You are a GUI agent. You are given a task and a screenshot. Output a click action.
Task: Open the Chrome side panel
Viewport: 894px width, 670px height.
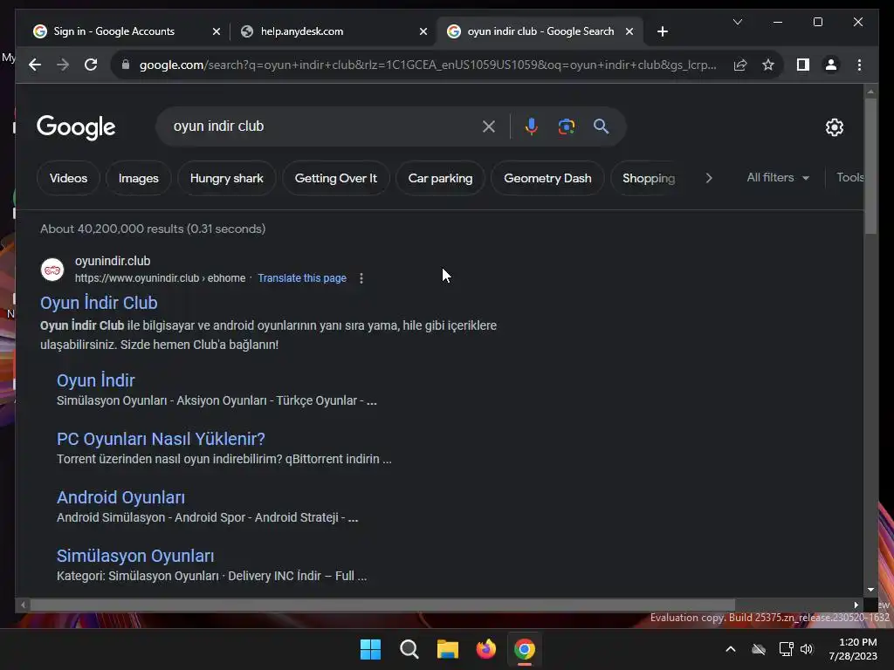[x=803, y=65]
